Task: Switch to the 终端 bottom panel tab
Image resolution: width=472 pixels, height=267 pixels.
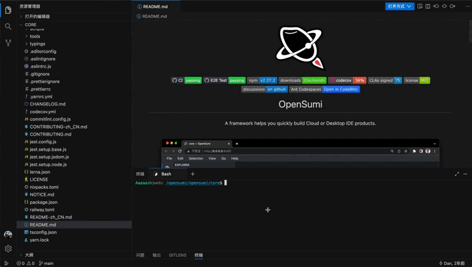Action: 199,255
